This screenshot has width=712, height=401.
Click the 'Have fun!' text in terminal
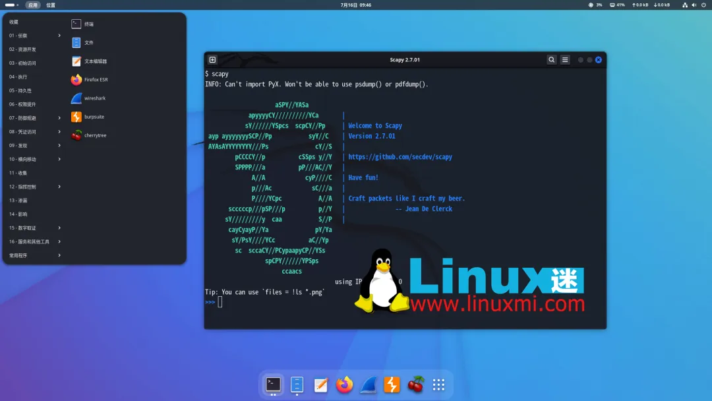point(363,177)
